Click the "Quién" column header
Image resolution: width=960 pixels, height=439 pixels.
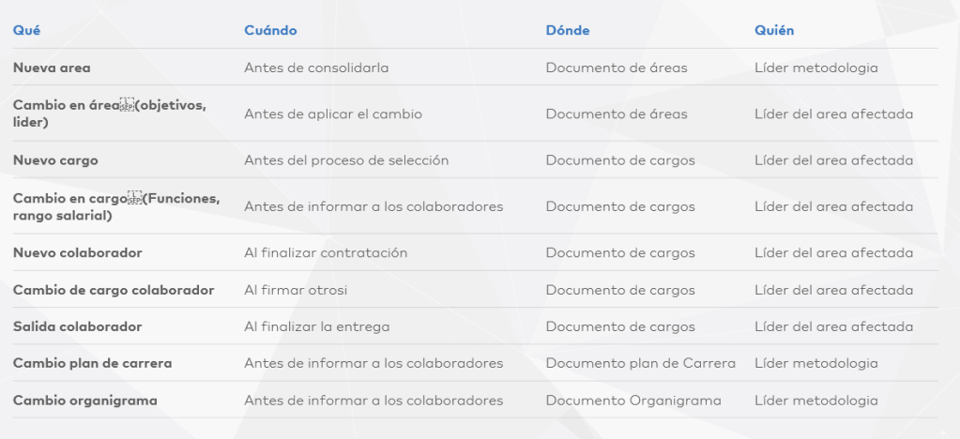click(x=774, y=30)
